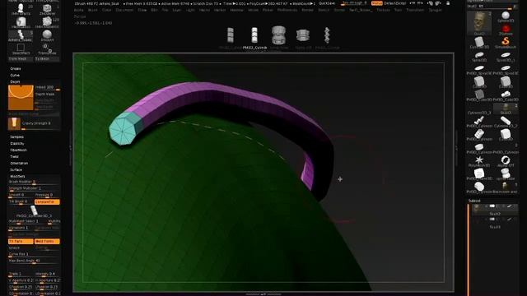Adjust the Curve Res slider
527x296 pixels.
coord(34,254)
